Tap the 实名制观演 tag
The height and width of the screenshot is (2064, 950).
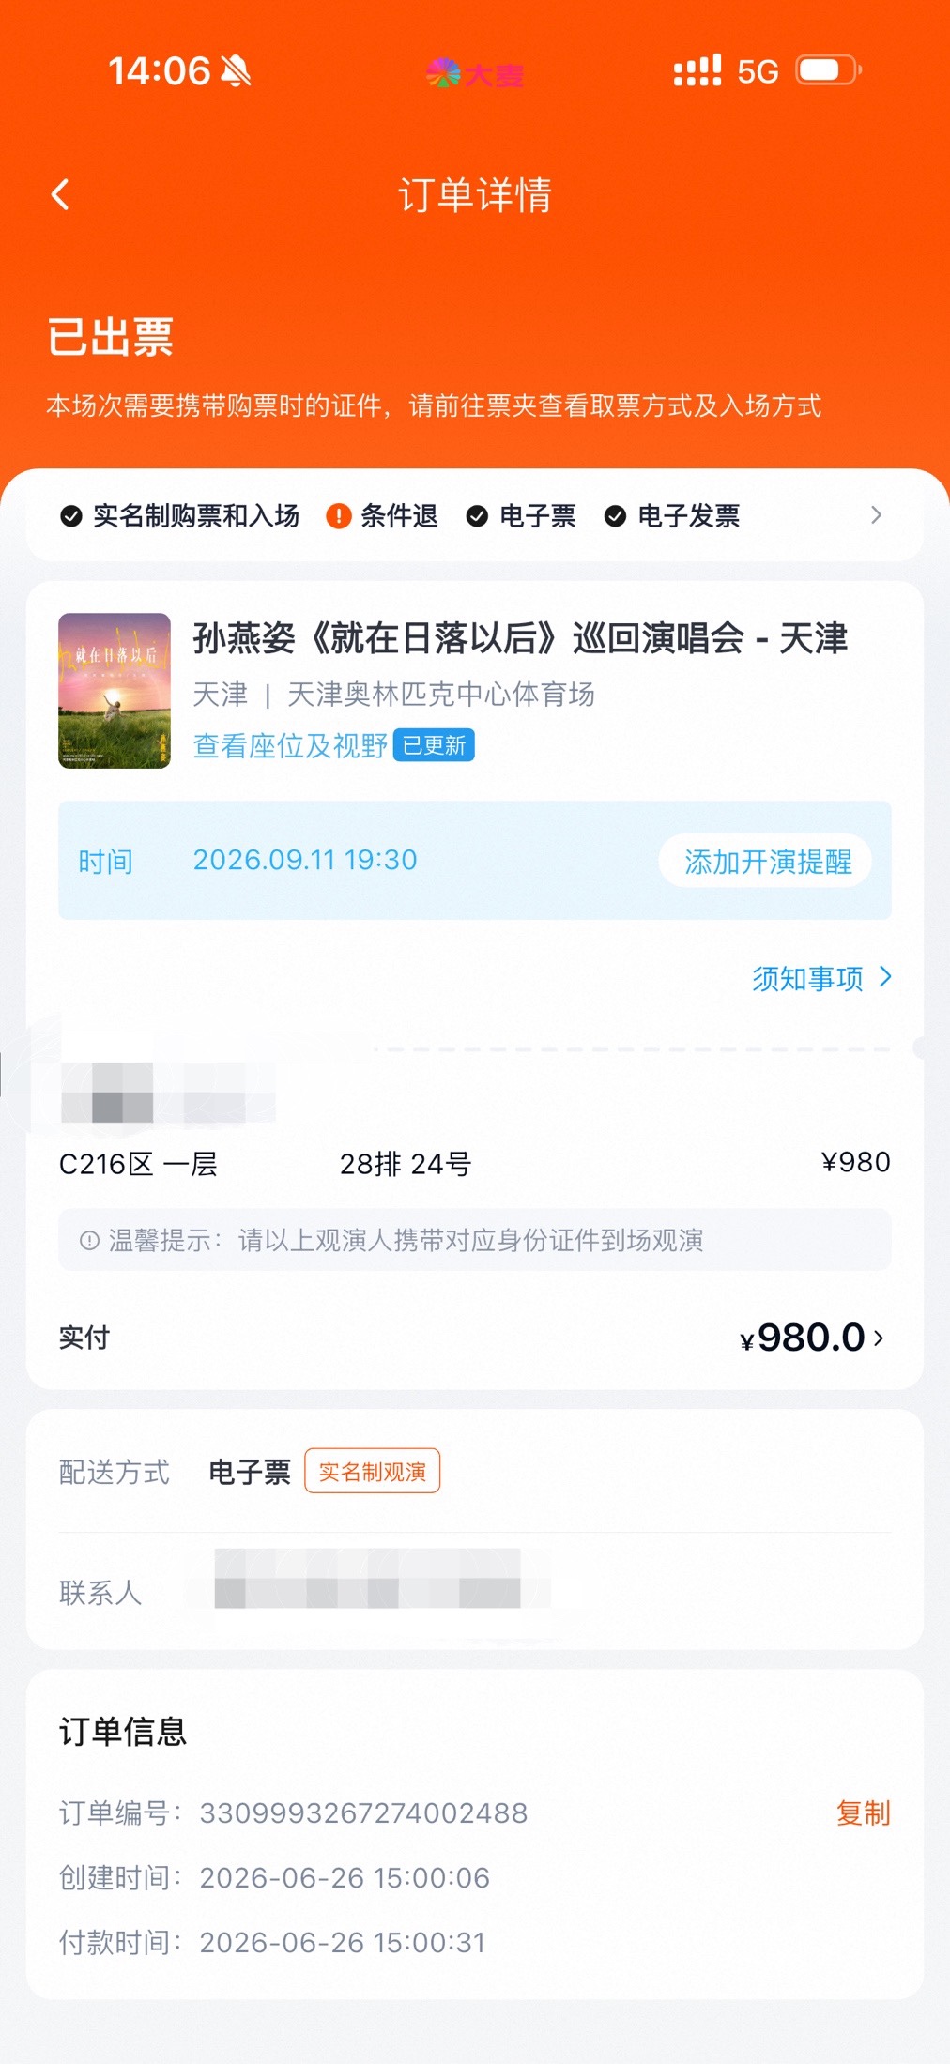click(x=372, y=1472)
